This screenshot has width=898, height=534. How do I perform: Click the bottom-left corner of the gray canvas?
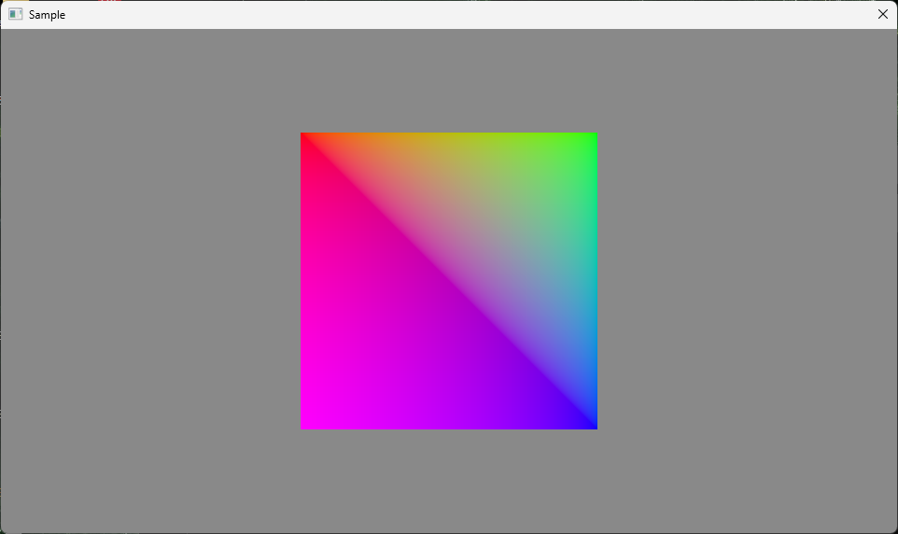6,527
